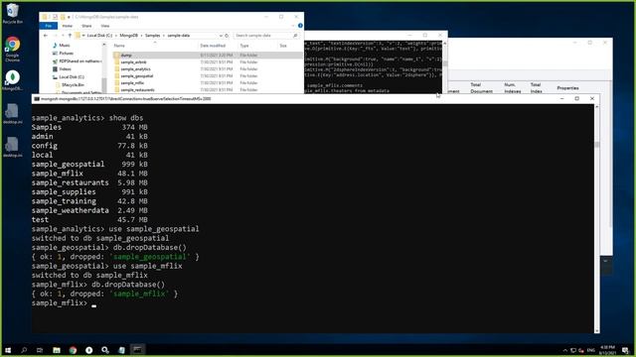Image resolution: width=636 pixels, height=357 pixels.
Task: Open the Recycle Bin desktop icon
Action: [12, 13]
